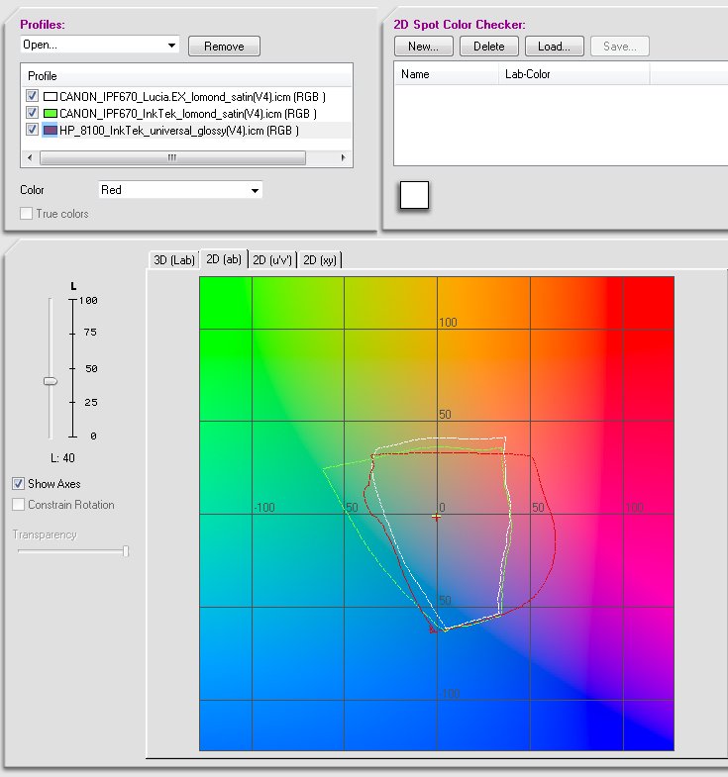
Task: Click profile list scroll right arrow
Action: pyautogui.click(x=343, y=157)
